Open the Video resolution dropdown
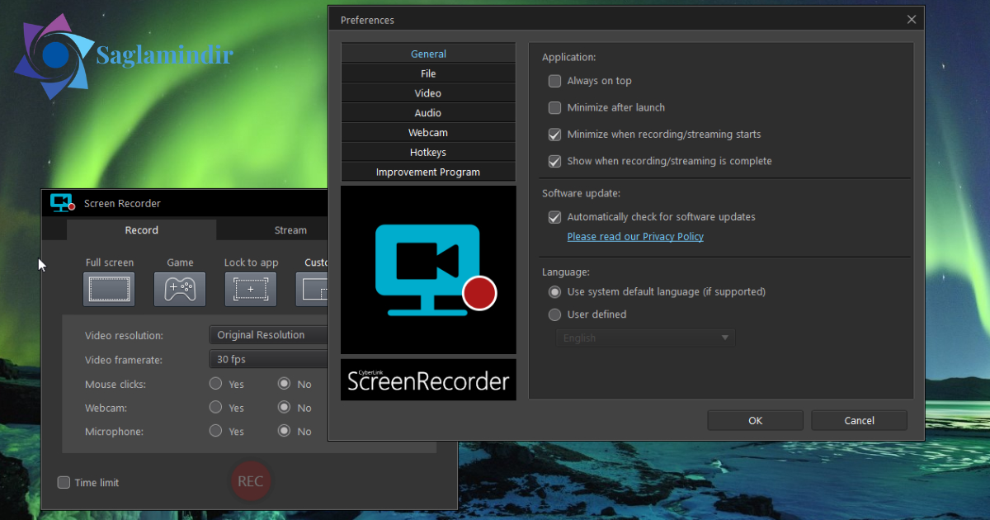 click(268, 335)
